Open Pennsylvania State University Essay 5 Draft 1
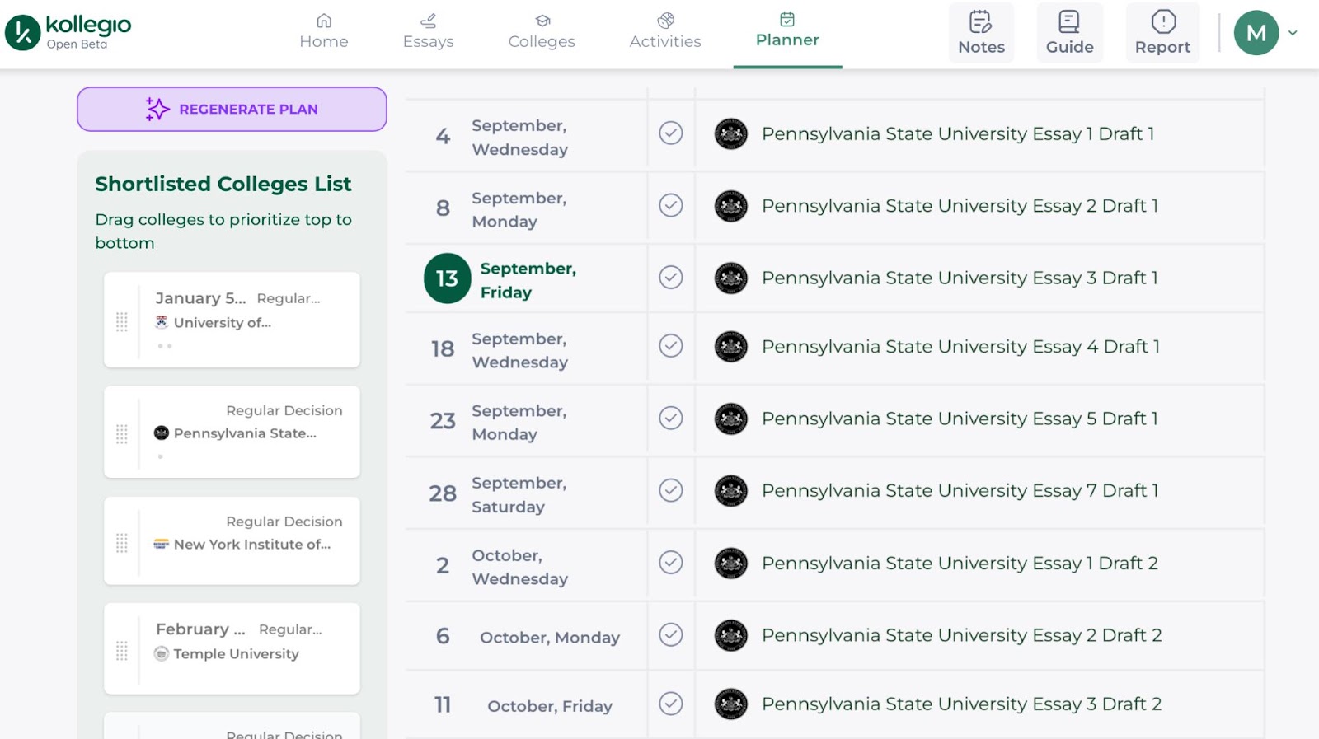Viewport: 1319px width, 739px height. [x=960, y=419]
